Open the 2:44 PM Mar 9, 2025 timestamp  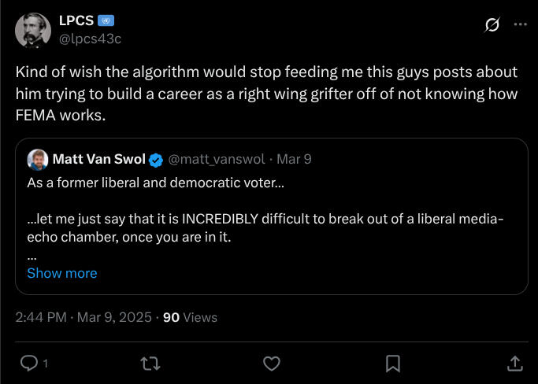coord(83,318)
